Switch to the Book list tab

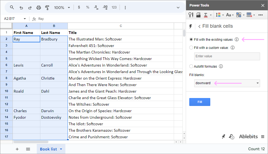(x=48, y=149)
